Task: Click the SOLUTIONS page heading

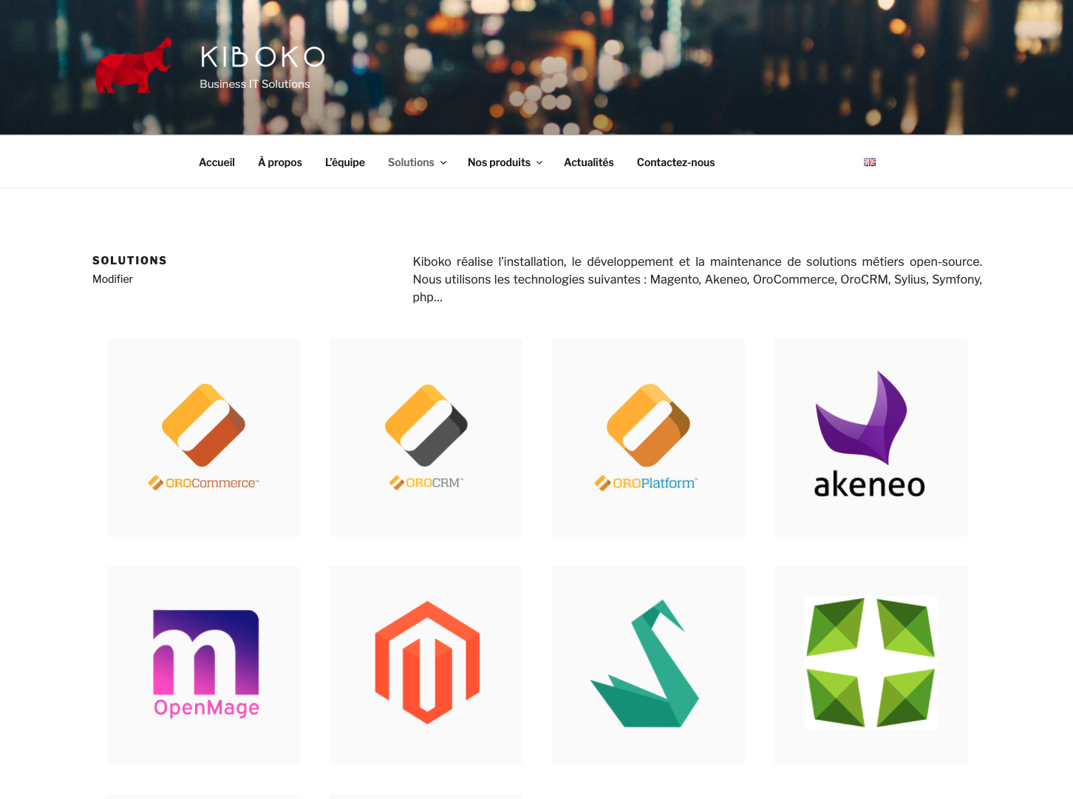Action: point(129,261)
